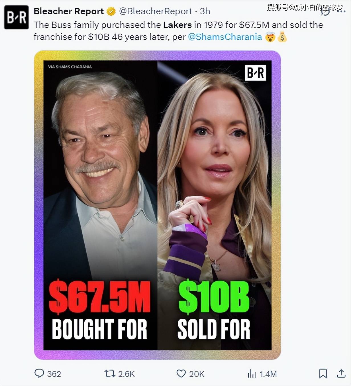Click the Grok icon near the top right
This screenshot has width=351, height=386.
[x=325, y=11]
